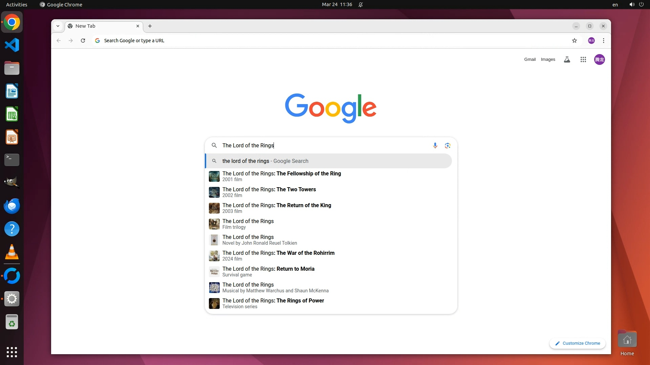650x365 pixels.
Task: Choose The Rings of Power suggestion
Action: point(273,303)
